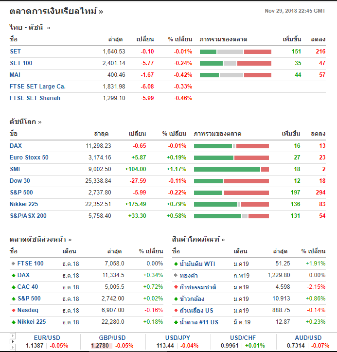
Task: Open Euro Stoxx 50 link
Action: point(29,158)
